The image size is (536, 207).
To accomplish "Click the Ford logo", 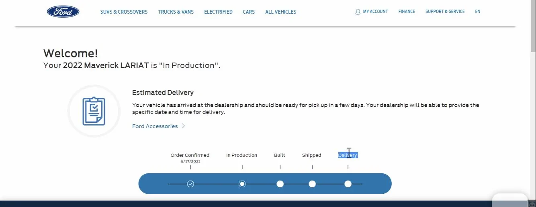I will pos(63,12).
